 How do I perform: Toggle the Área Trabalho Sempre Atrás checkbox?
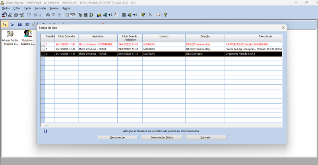click(x=34, y=25)
